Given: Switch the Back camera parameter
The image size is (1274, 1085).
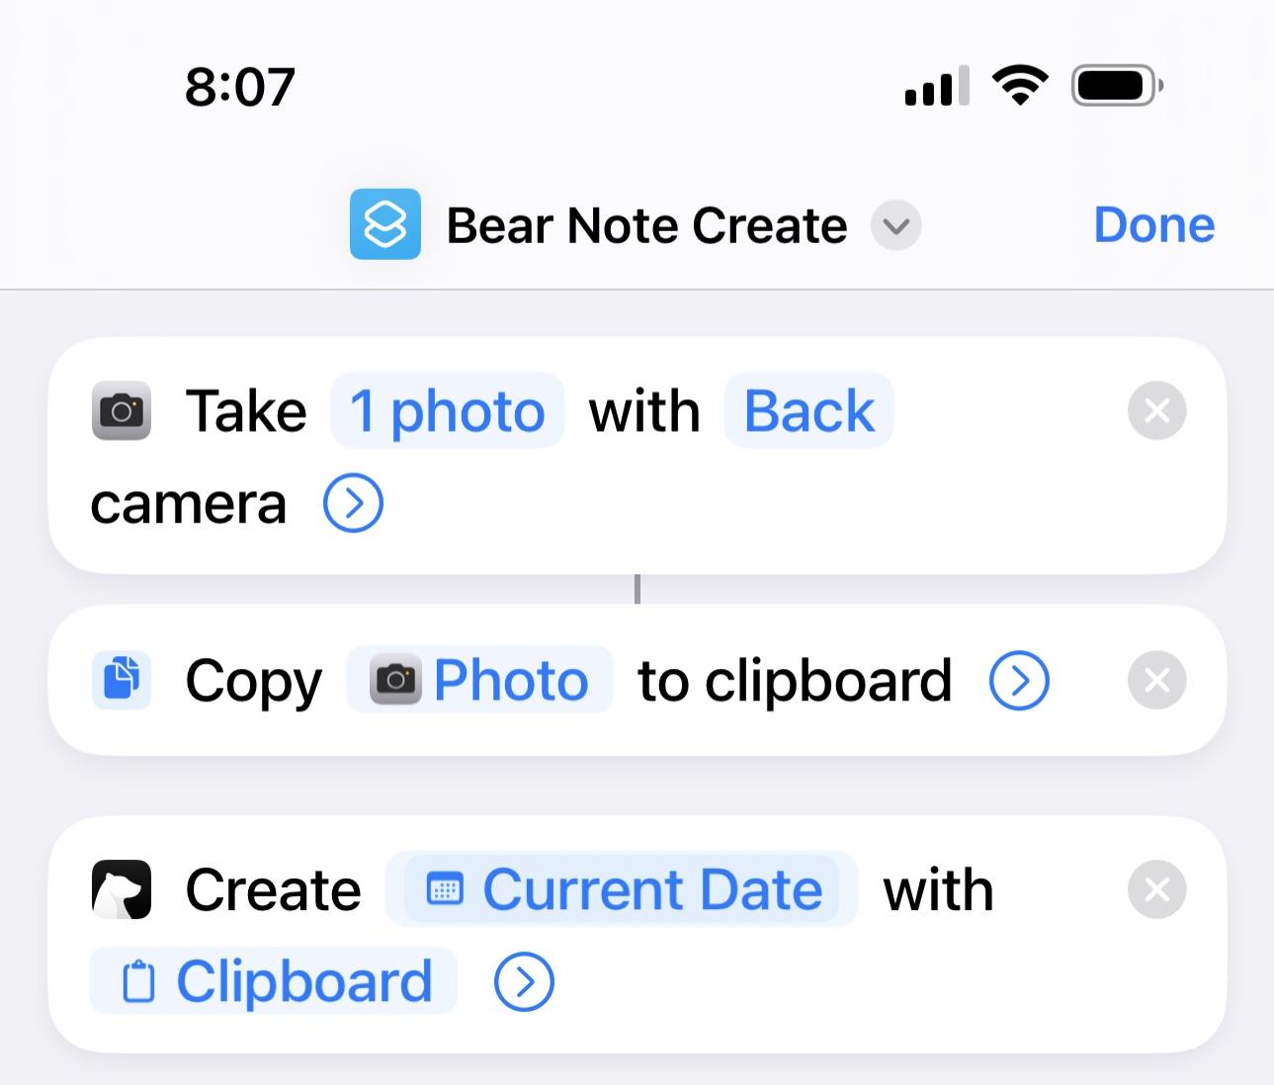Looking at the screenshot, I should [808, 411].
